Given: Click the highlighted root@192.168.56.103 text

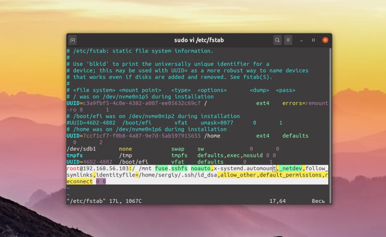Looking at the screenshot, I should tap(98, 168).
